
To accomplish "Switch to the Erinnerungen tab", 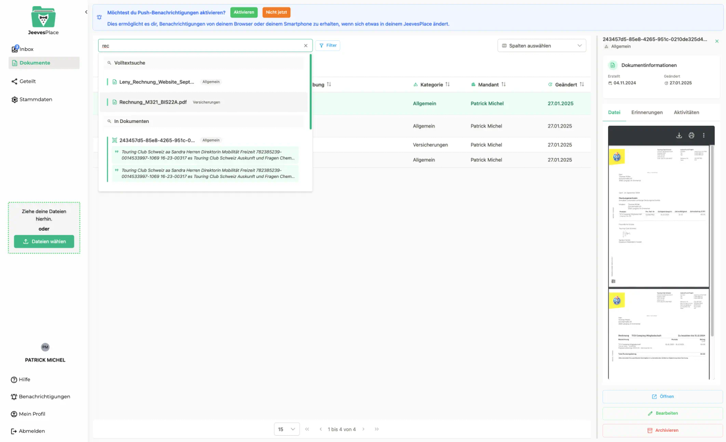I will coord(647,112).
